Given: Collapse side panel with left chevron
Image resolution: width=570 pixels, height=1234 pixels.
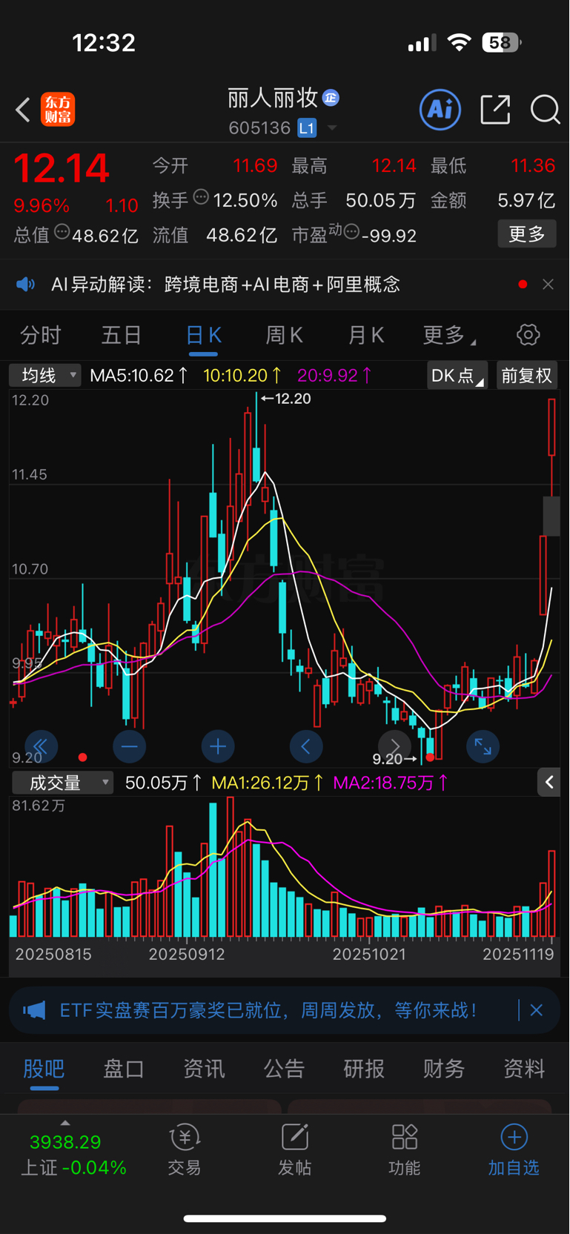Looking at the screenshot, I should coord(549,783).
